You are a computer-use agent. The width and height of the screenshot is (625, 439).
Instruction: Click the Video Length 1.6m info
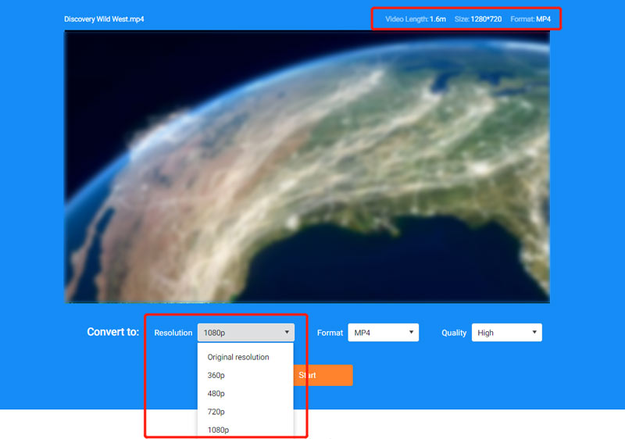(x=416, y=19)
